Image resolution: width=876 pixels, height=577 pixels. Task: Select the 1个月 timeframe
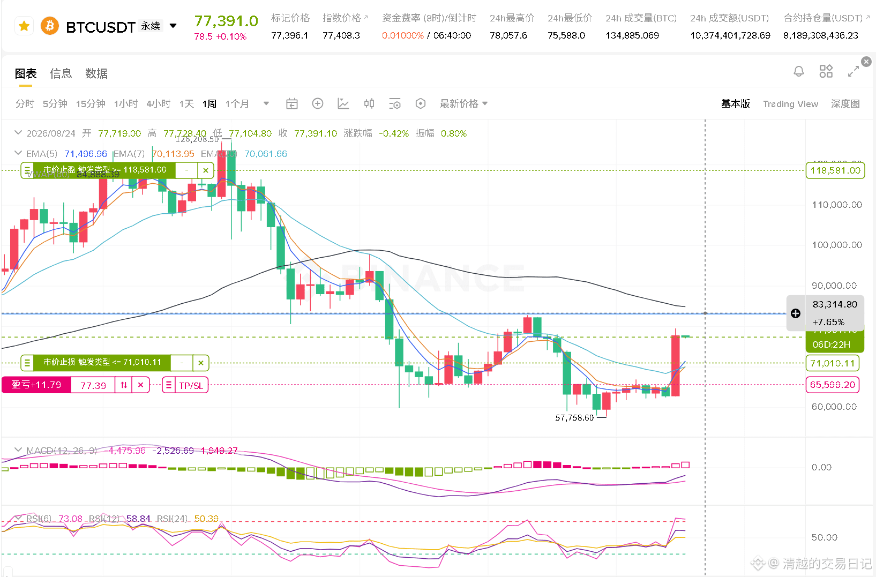pyautogui.click(x=237, y=103)
